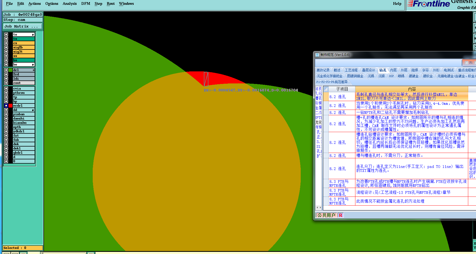The width and height of the screenshot is (476, 254).
Task: Open the DFM menu
Action: pos(86,3)
